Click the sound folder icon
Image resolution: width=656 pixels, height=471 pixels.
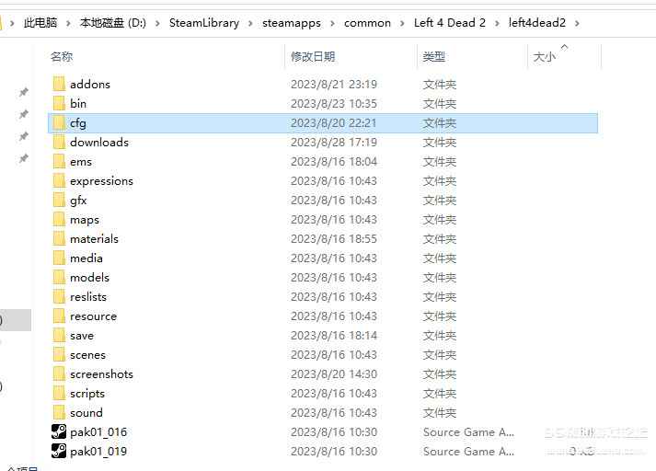click(x=59, y=412)
